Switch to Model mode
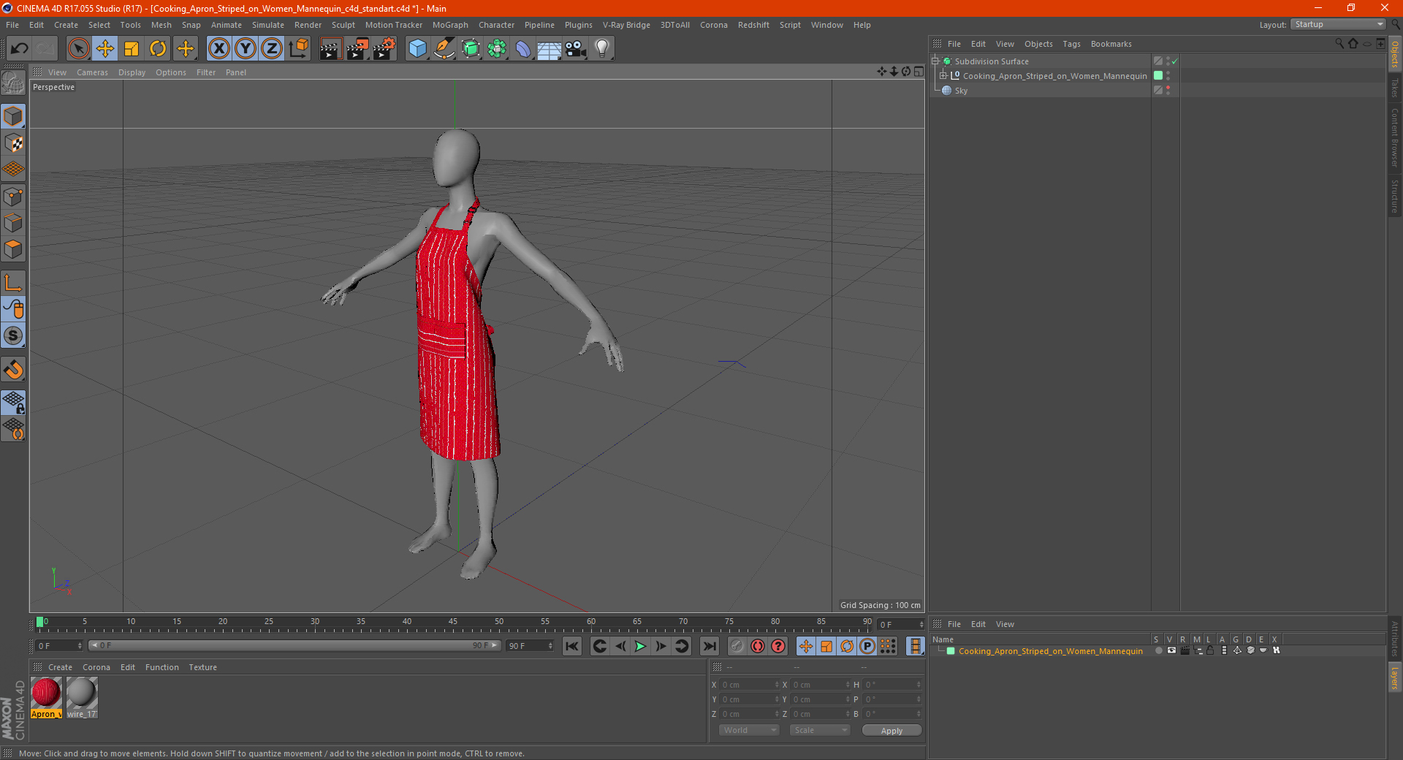The width and height of the screenshot is (1403, 760). click(14, 117)
